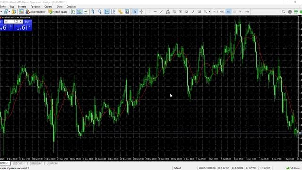
Task: Select the standard cursor tool
Action: tap(135, 12)
